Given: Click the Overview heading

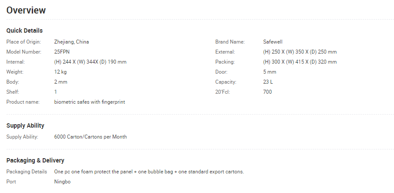Looking at the screenshot, I should pos(26,10).
